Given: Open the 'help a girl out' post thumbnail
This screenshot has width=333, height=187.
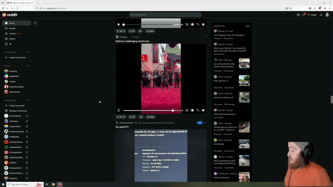Looking at the screenshot, I should point(244,81).
